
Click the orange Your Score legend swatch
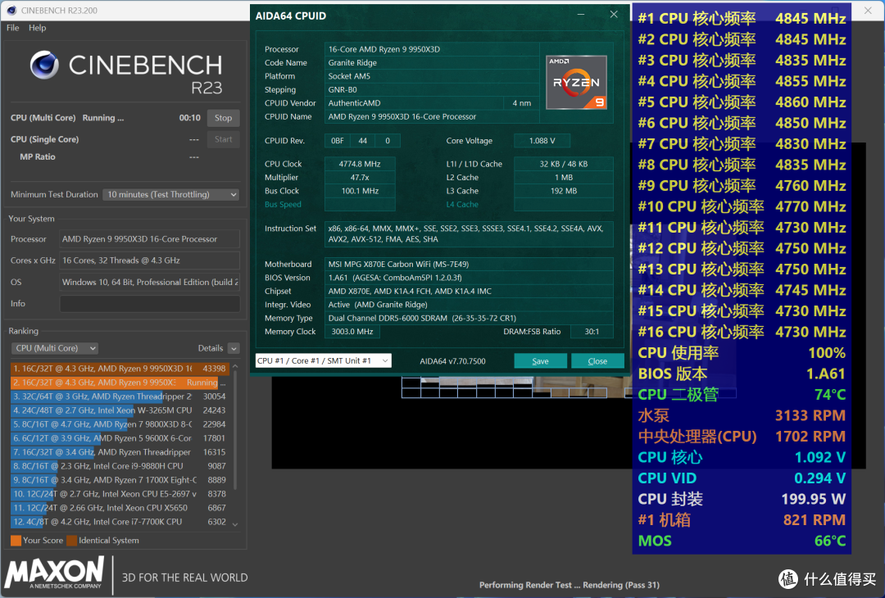pyautogui.click(x=16, y=541)
